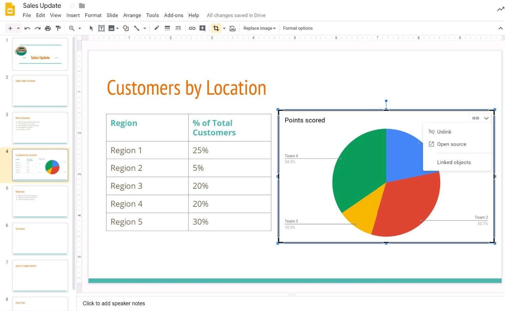This screenshot has width=505, height=311.
Task: Click the Google Slides home logo
Action: 10,10
